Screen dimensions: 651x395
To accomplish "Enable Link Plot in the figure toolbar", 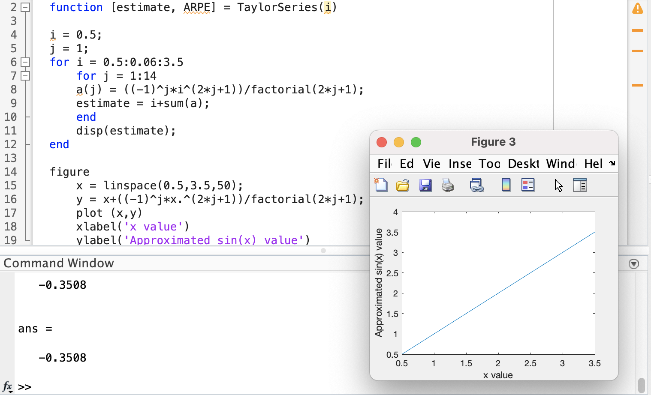I will pyautogui.click(x=477, y=185).
